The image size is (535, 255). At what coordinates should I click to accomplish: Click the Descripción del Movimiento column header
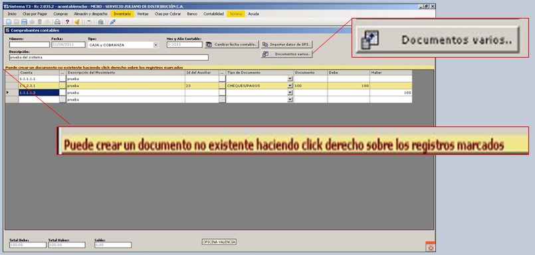(x=126, y=73)
